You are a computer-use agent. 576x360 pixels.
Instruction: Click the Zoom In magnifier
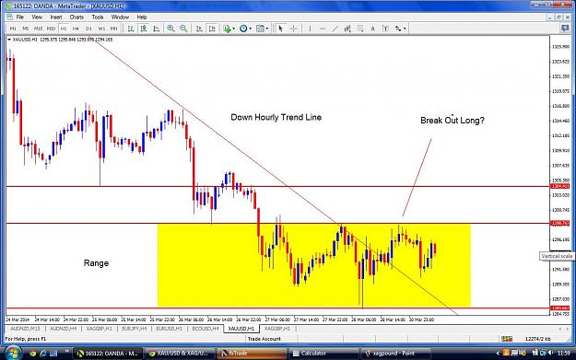pos(170,29)
